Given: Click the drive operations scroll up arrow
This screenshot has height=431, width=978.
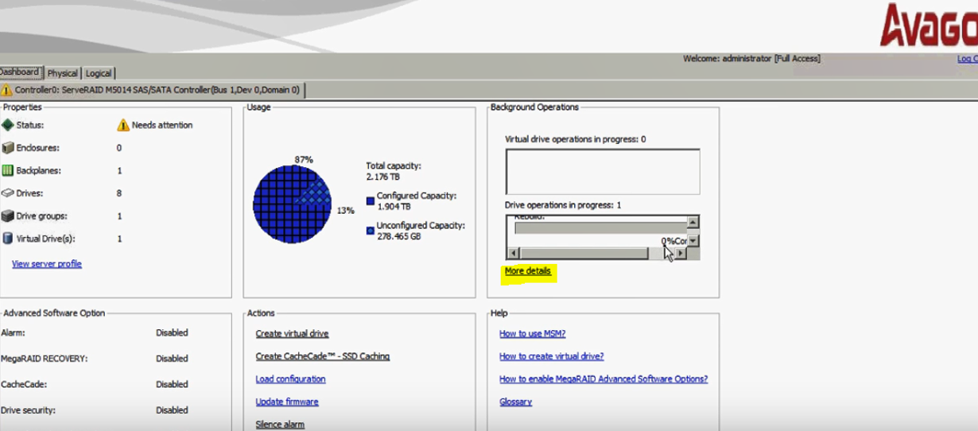Looking at the screenshot, I should click(x=693, y=223).
